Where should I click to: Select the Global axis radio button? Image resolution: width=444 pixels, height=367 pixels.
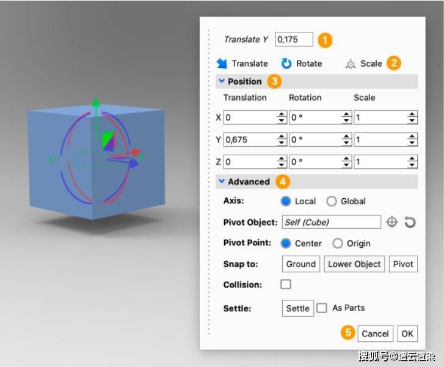pyautogui.click(x=332, y=201)
